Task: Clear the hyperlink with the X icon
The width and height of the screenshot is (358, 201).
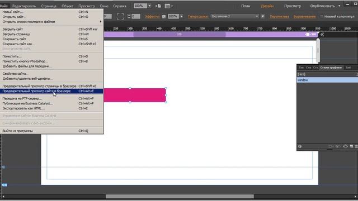Action: click(x=262, y=16)
